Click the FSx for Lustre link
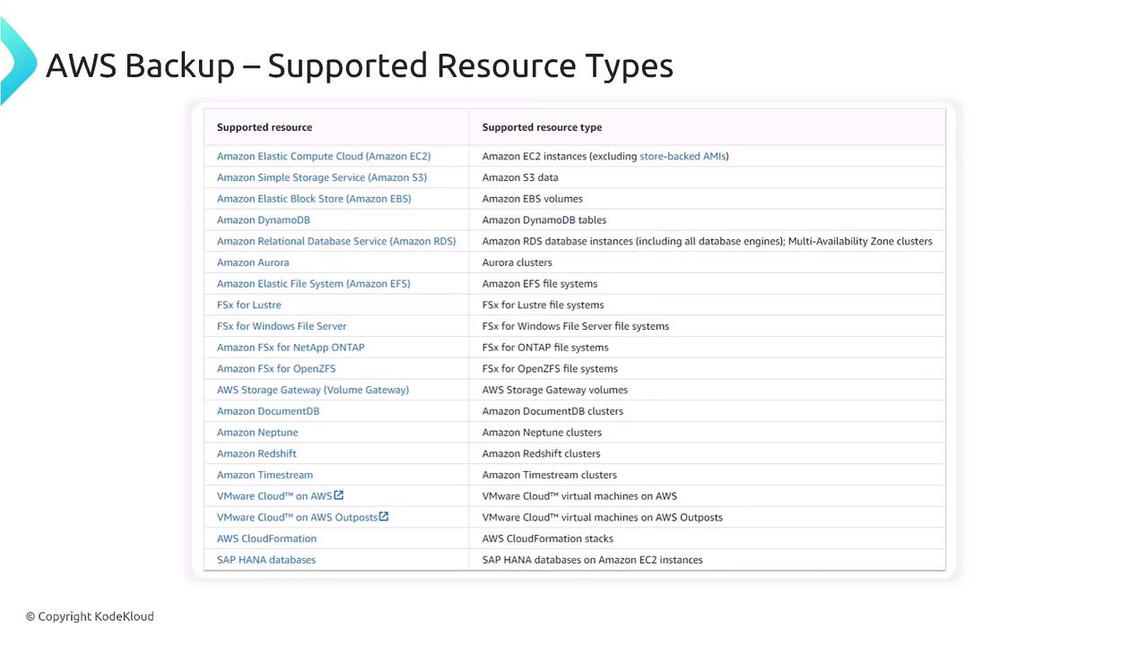This screenshot has height=645, width=1148. point(248,305)
